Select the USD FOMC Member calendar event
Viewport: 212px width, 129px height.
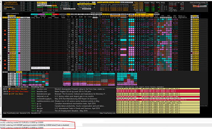pos(19,89)
